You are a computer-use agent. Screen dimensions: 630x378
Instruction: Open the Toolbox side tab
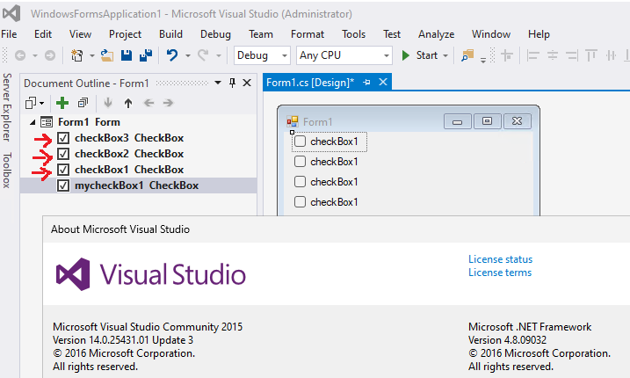coord(7,170)
